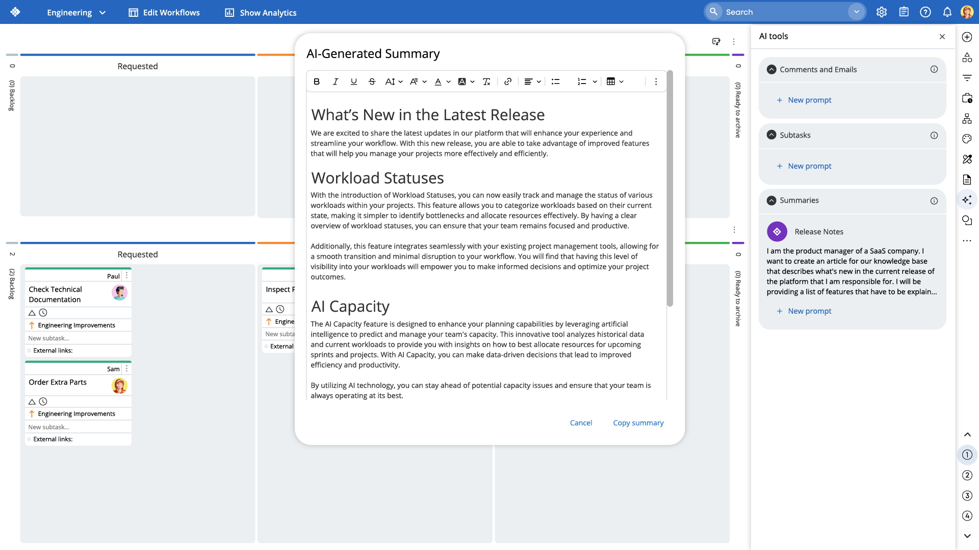Viewport: 979px width, 550px height.
Task: Toggle bold formatting in summary editor
Action: coord(317,81)
